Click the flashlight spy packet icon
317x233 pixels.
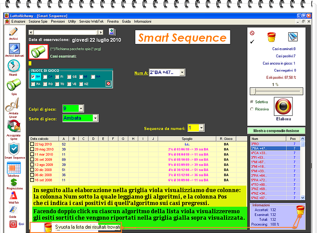click(38, 51)
